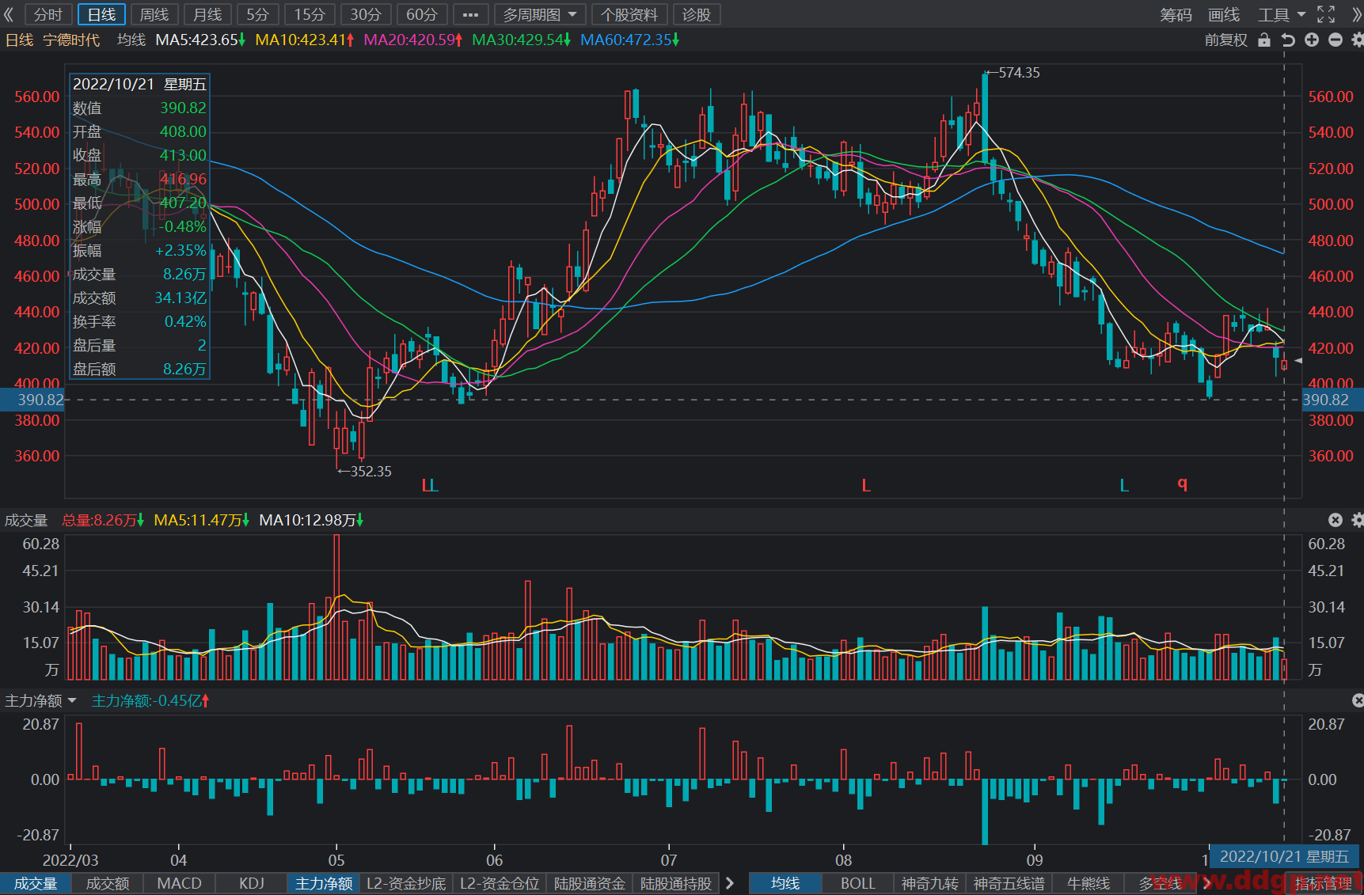Select the 日线 daily period
Image resolution: width=1364 pixels, height=895 pixels.
coord(101,14)
